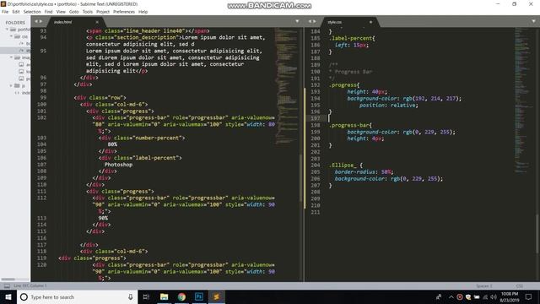540x304 pixels.
Task: Open Task View on taskbar
Action: [x=146, y=296]
